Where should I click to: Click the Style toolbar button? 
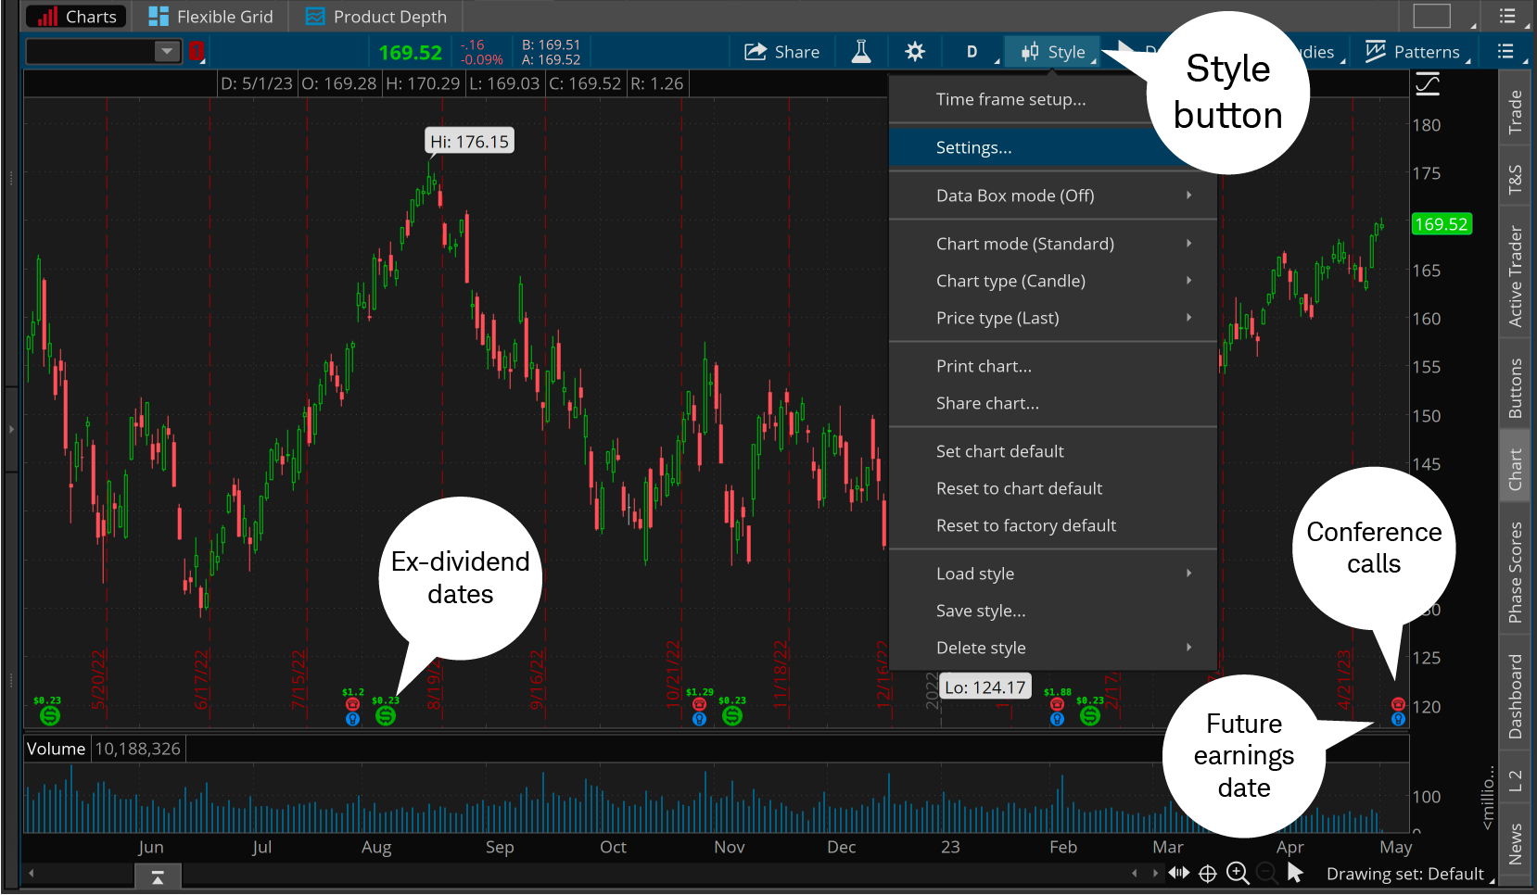(x=1053, y=52)
